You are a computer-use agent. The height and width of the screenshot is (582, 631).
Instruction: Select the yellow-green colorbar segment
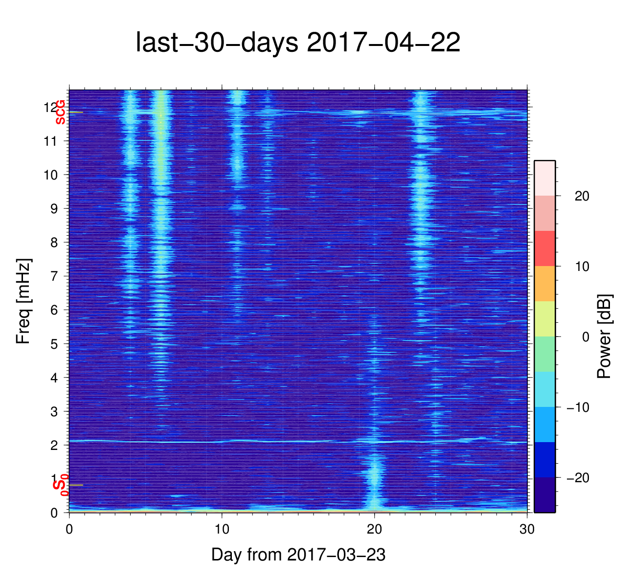point(544,319)
